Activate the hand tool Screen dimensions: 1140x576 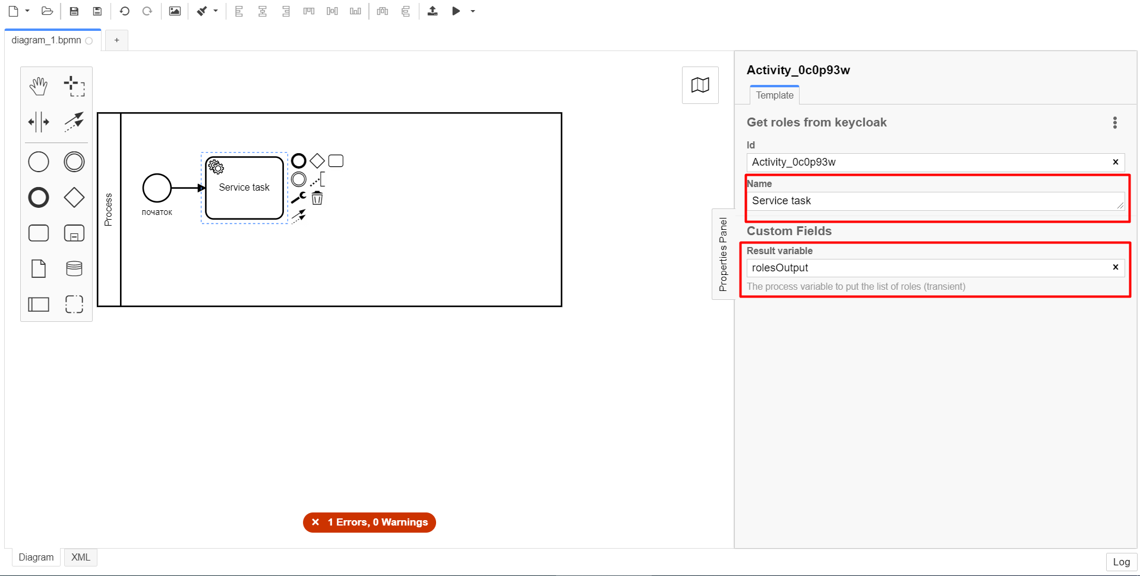39,86
